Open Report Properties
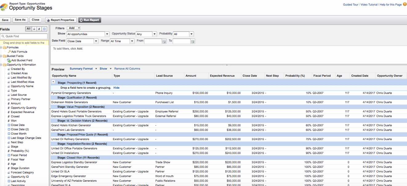The image size is (407, 186). point(60,20)
